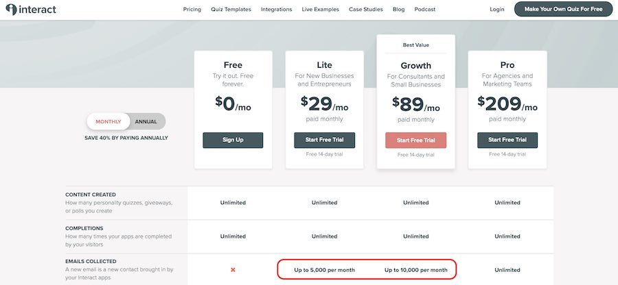Click the Interact logo icon

coord(12,10)
